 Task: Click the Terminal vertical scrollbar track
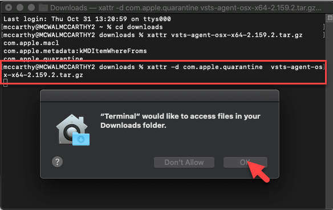(330, 115)
